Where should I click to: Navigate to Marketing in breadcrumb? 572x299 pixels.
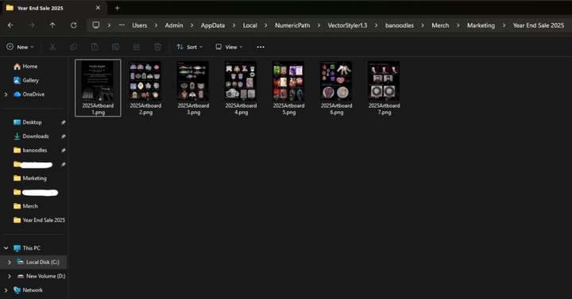(481, 25)
